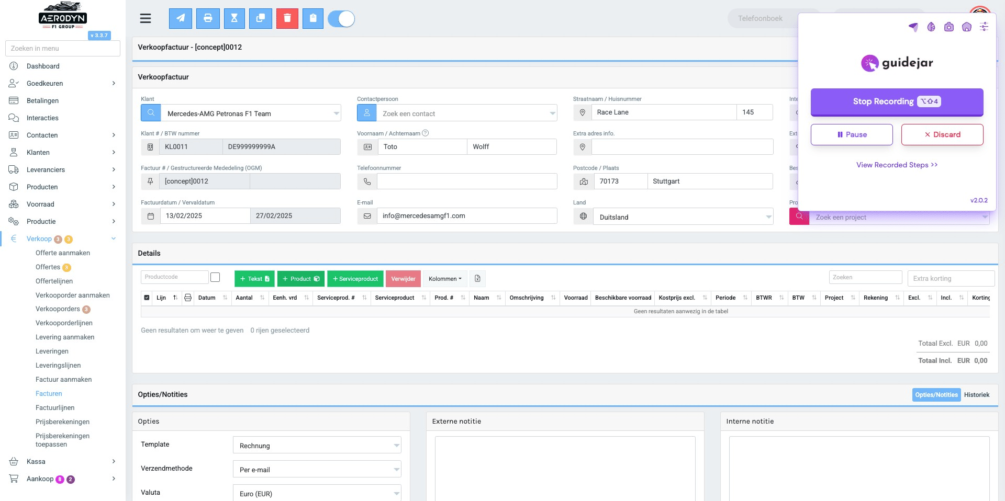1005x501 pixels.
Task: Select Offerte aanmaken in the Verkoop submenu
Action: coord(63,253)
